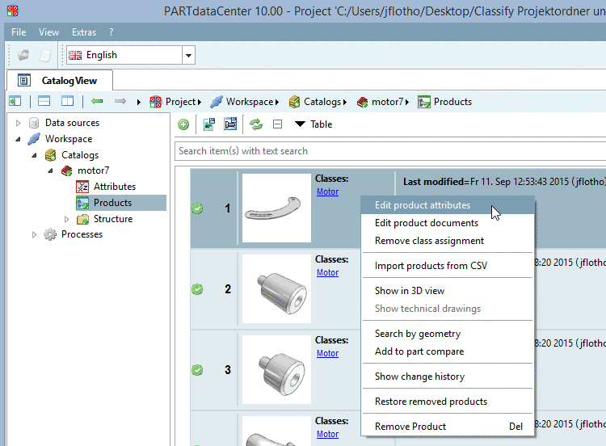
Task: Open the English language dropdown
Action: point(188,55)
